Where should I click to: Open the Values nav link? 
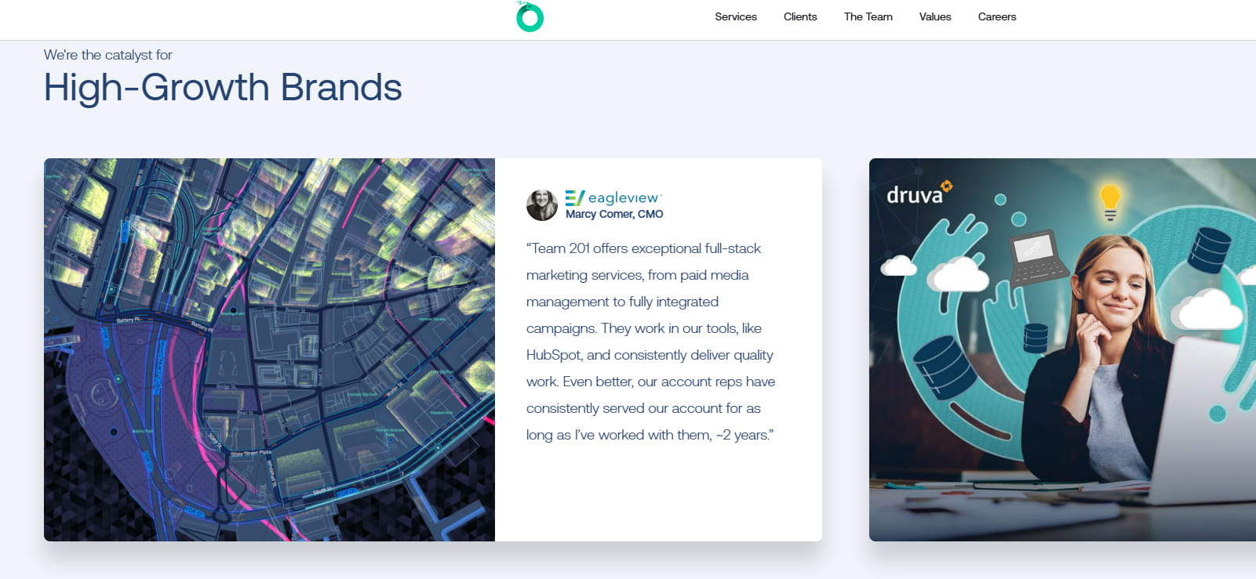coord(934,16)
